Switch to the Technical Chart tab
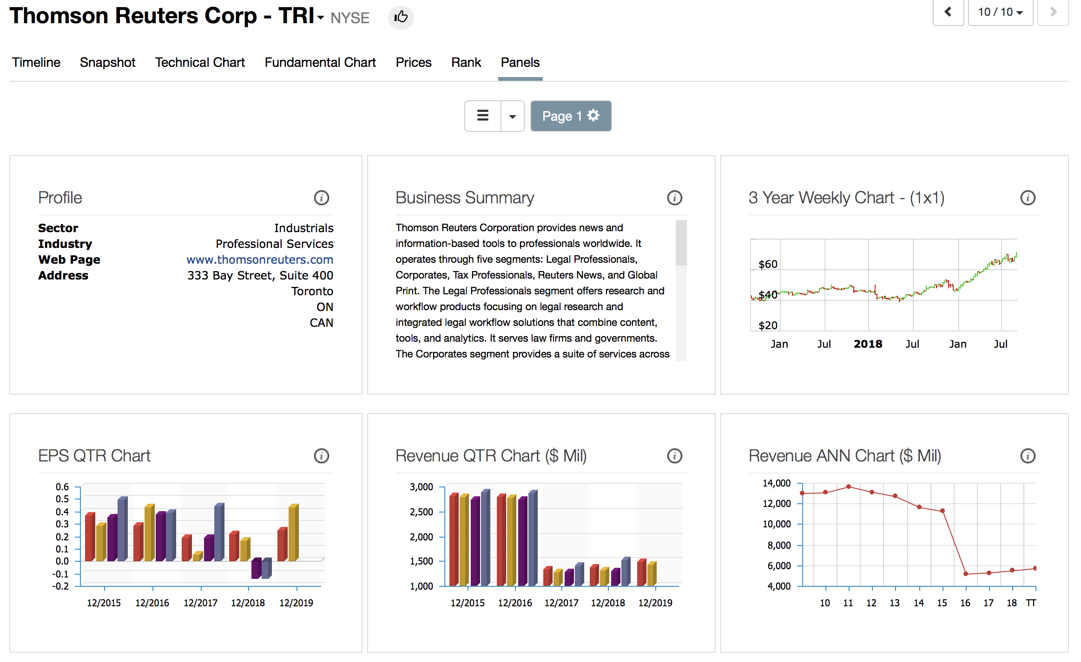The width and height of the screenshot is (1081, 662). point(200,62)
